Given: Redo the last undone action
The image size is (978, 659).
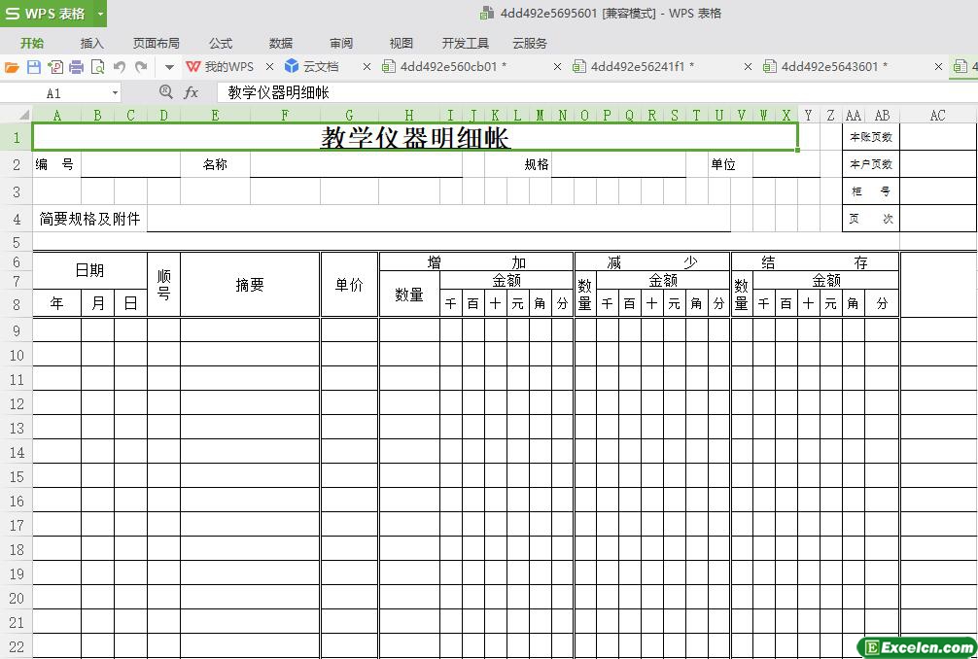Looking at the screenshot, I should tap(141, 67).
